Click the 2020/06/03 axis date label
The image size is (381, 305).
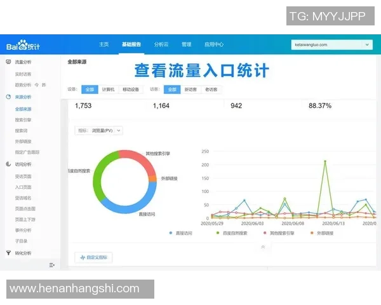click(252, 223)
